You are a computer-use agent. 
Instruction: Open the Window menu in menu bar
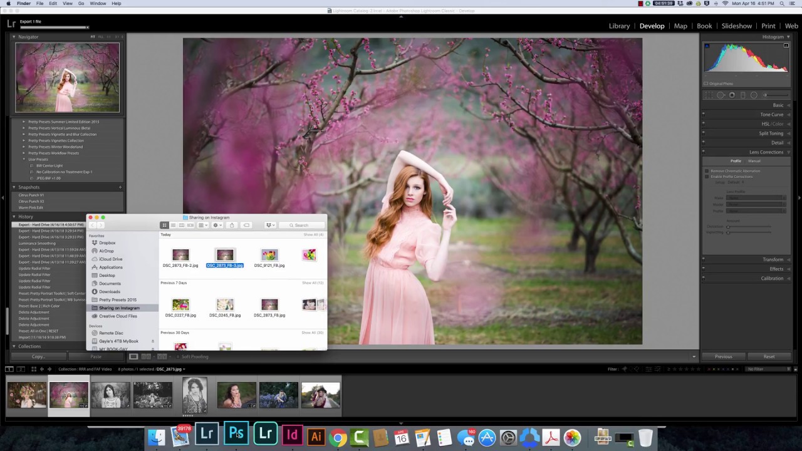pos(98,4)
